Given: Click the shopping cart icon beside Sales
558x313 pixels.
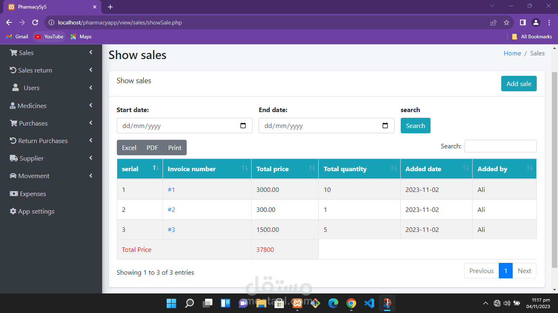Looking at the screenshot, I should tap(13, 53).
